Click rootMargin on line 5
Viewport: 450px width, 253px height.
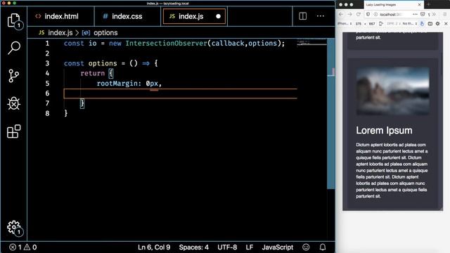pos(117,84)
